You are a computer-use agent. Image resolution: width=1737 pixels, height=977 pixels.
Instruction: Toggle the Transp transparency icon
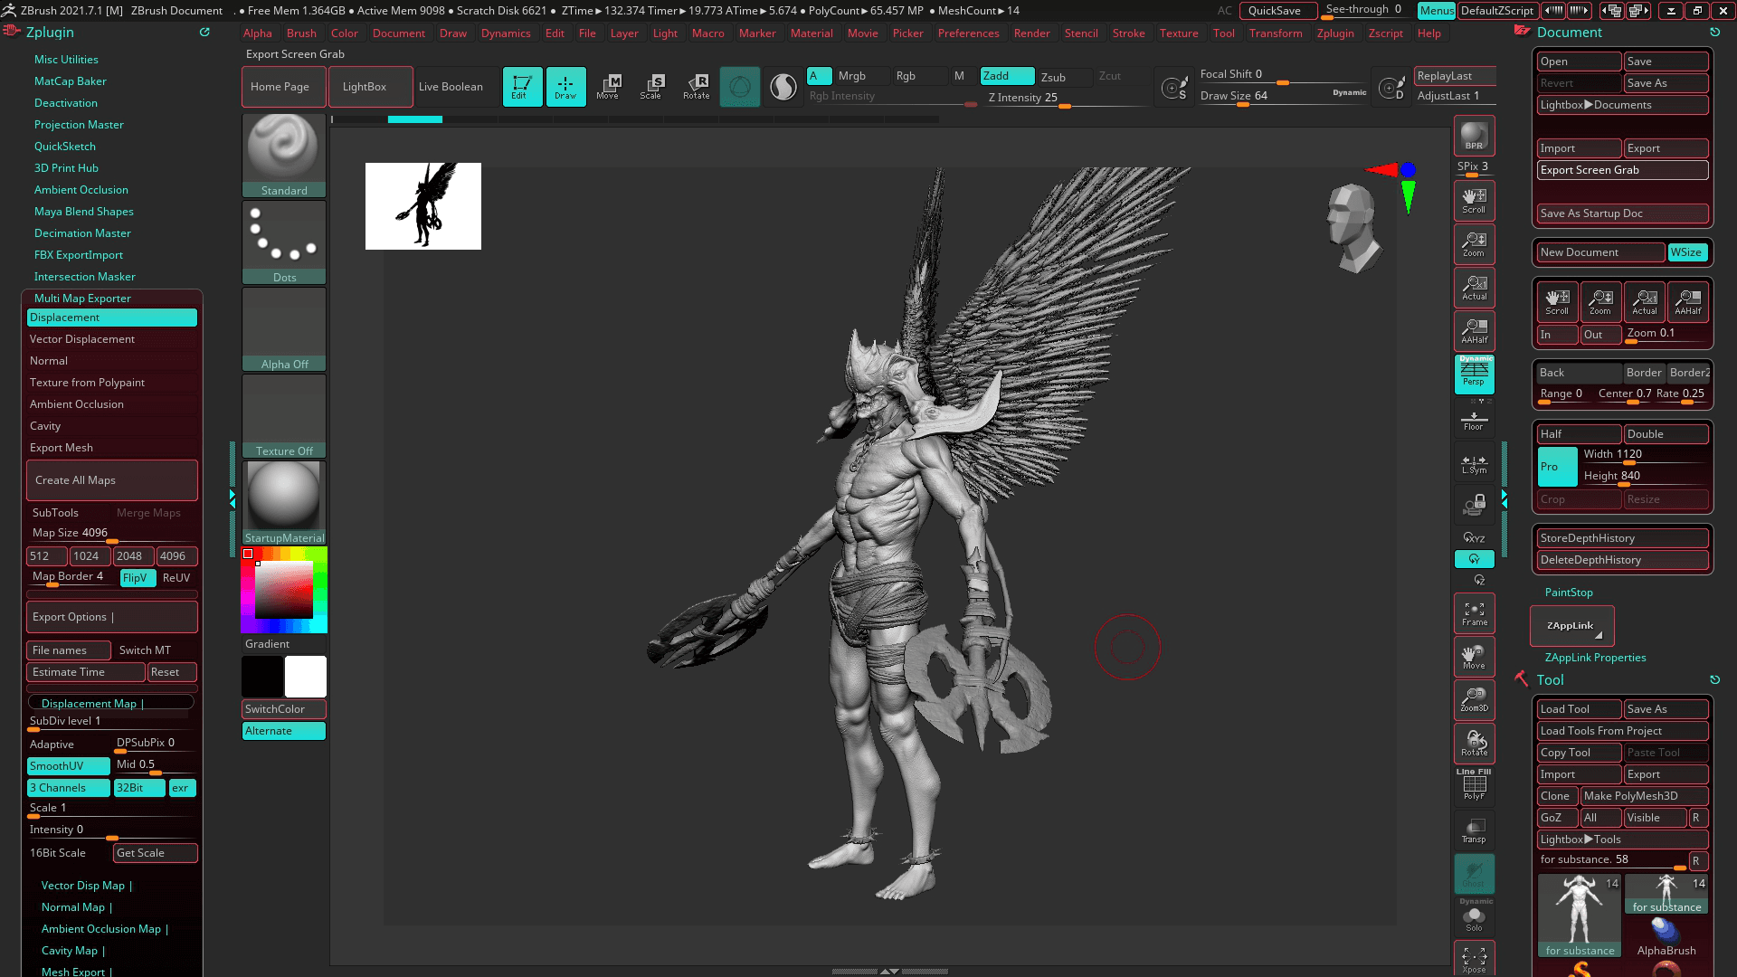(1474, 830)
